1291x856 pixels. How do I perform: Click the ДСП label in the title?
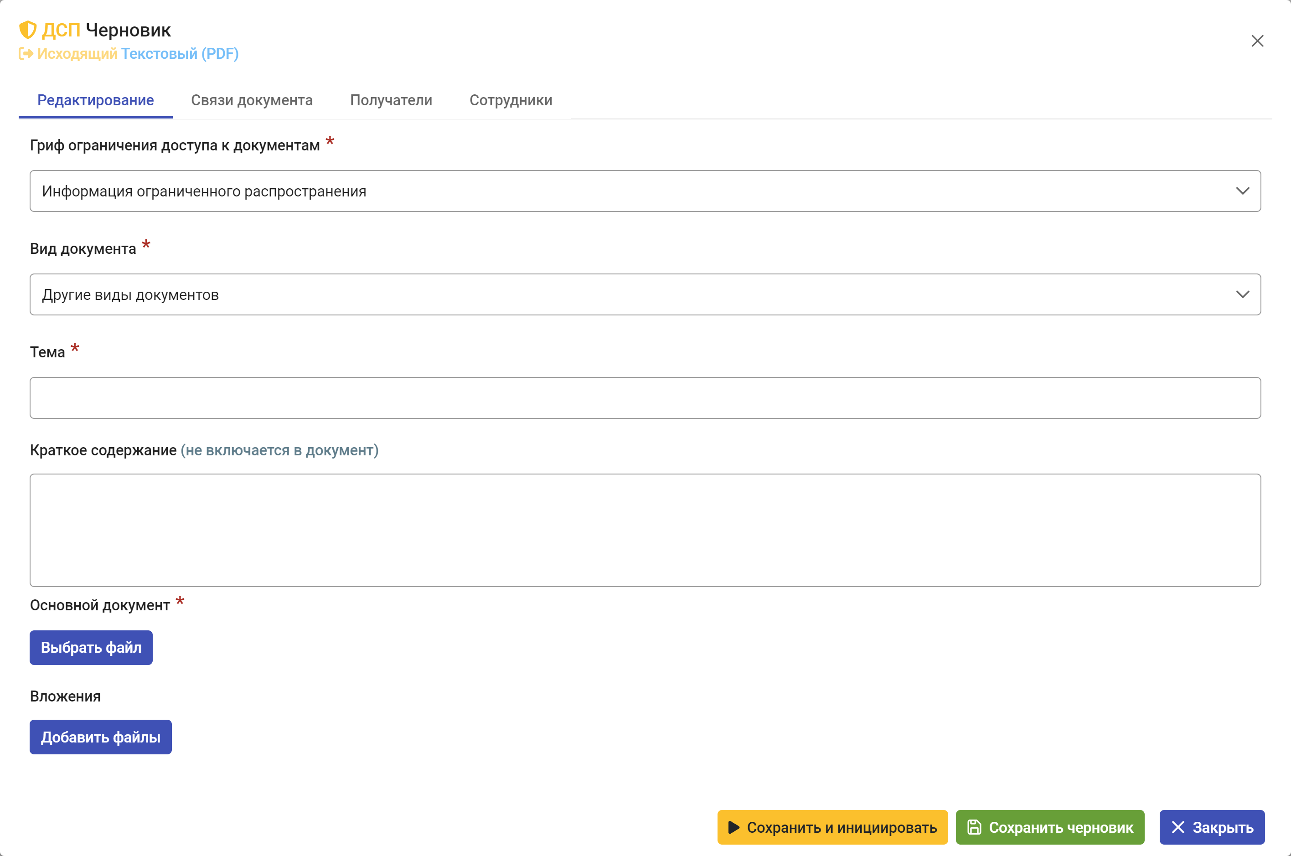(x=61, y=30)
